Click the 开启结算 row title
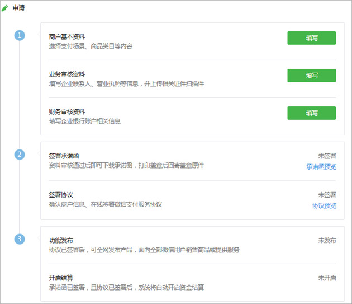This screenshot has height=304, width=352. click(x=61, y=278)
